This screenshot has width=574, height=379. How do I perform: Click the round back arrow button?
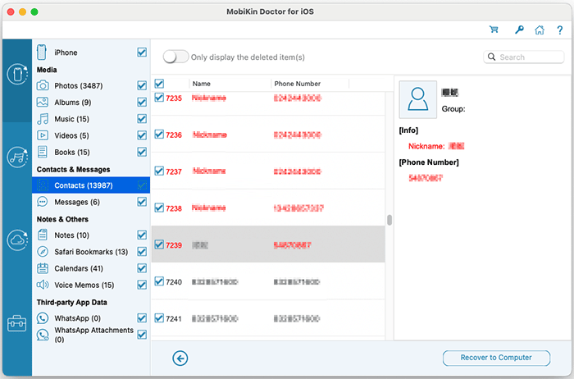coord(180,358)
